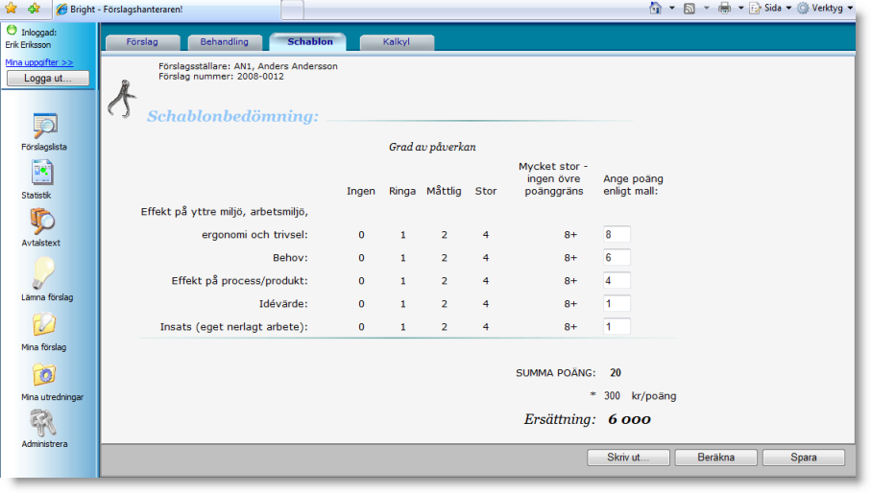The image size is (871, 493).
Task: Click the green Inloggad status icon
Action: pos(12,31)
